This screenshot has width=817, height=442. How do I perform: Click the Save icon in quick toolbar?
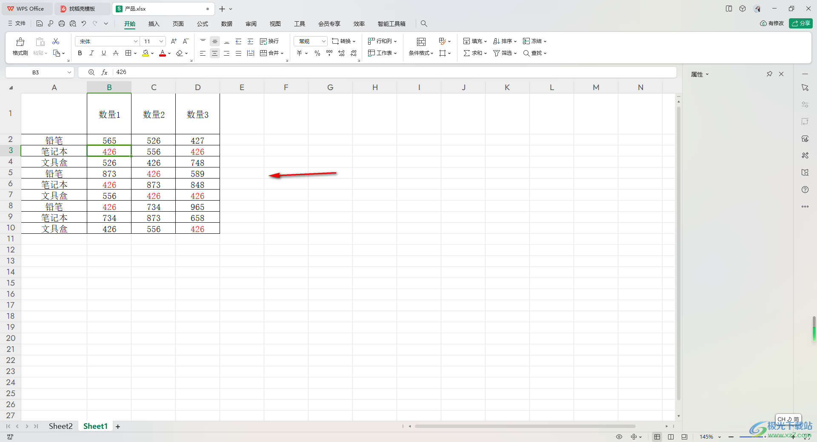pos(40,24)
